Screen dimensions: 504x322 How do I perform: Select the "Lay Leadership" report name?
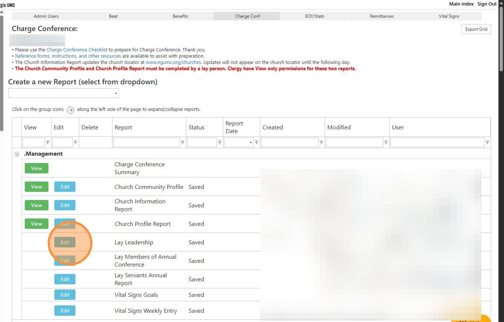click(x=134, y=242)
